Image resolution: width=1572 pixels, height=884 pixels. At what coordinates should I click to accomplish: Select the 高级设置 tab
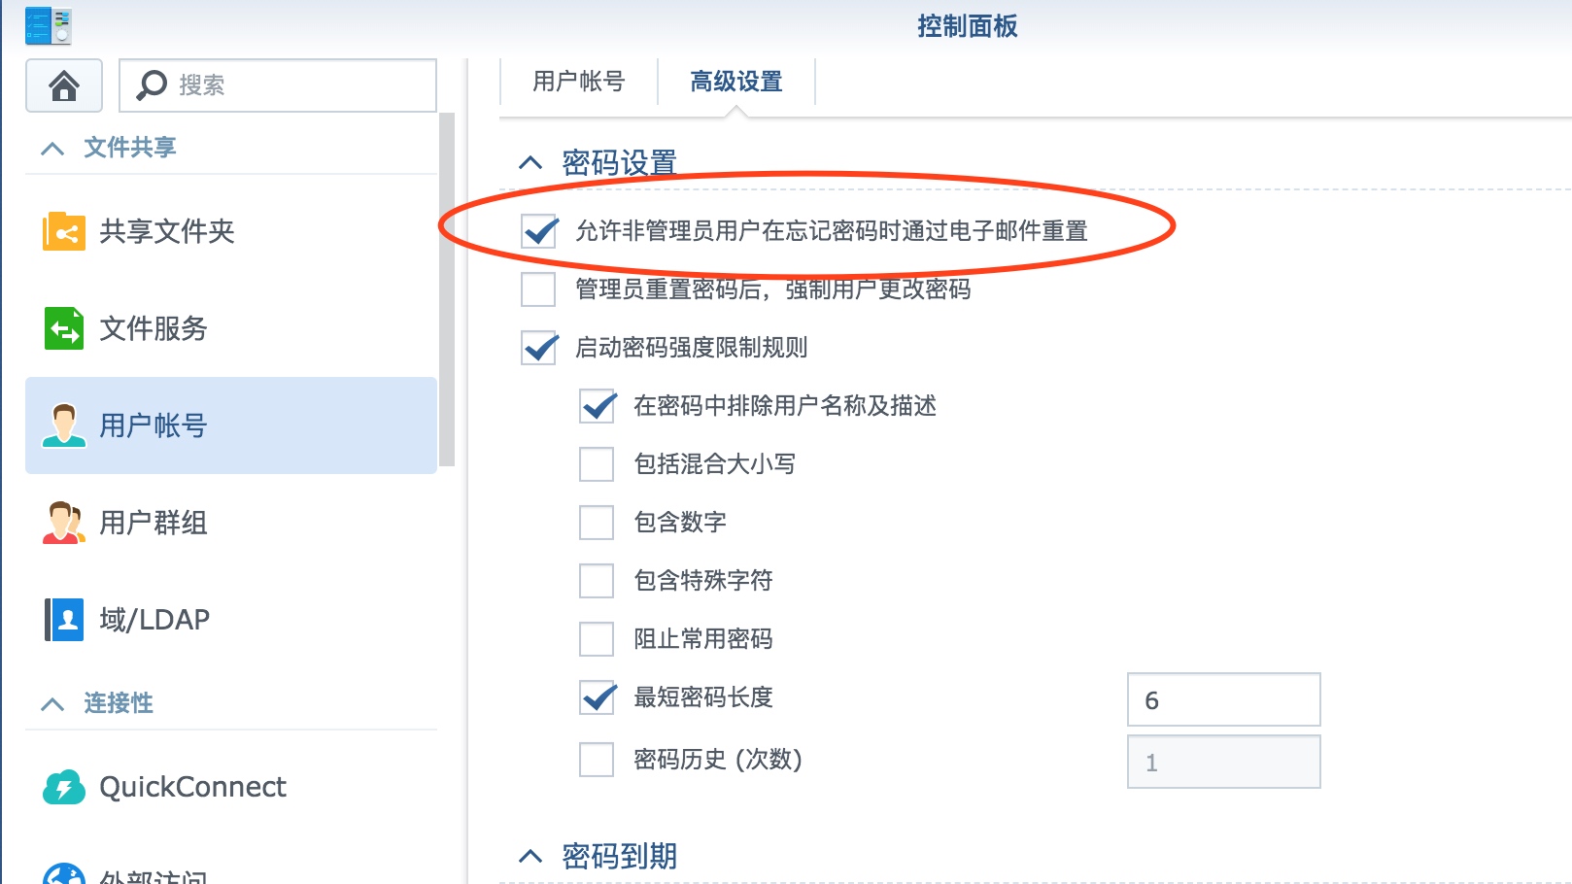[x=736, y=82]
